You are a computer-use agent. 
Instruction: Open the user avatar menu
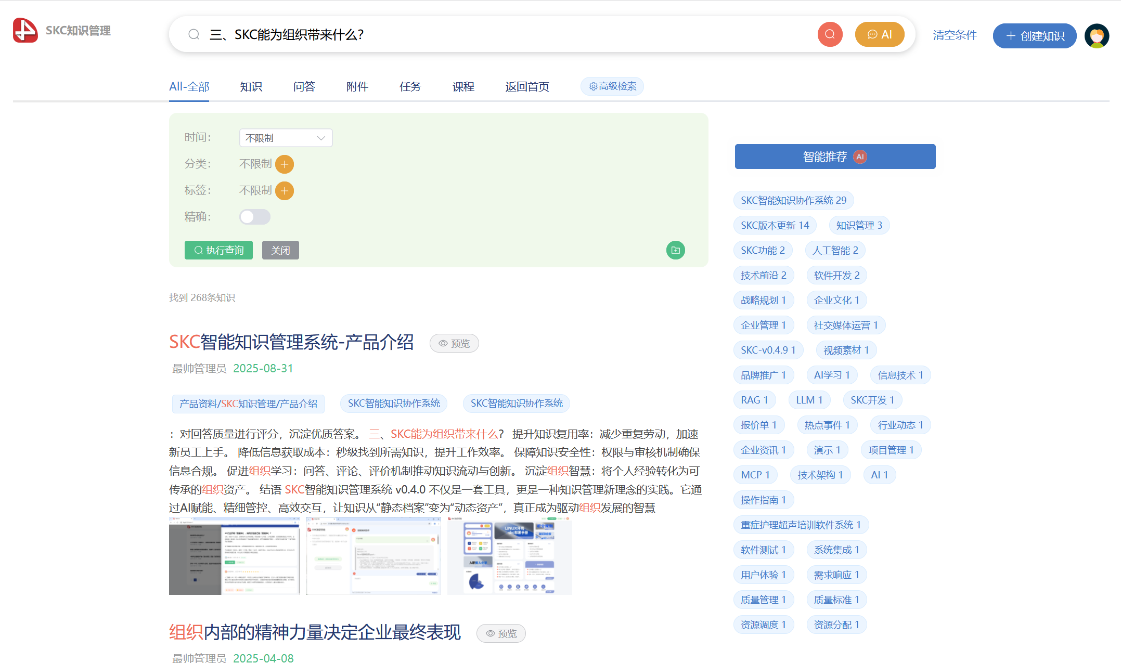(1097, 35)
